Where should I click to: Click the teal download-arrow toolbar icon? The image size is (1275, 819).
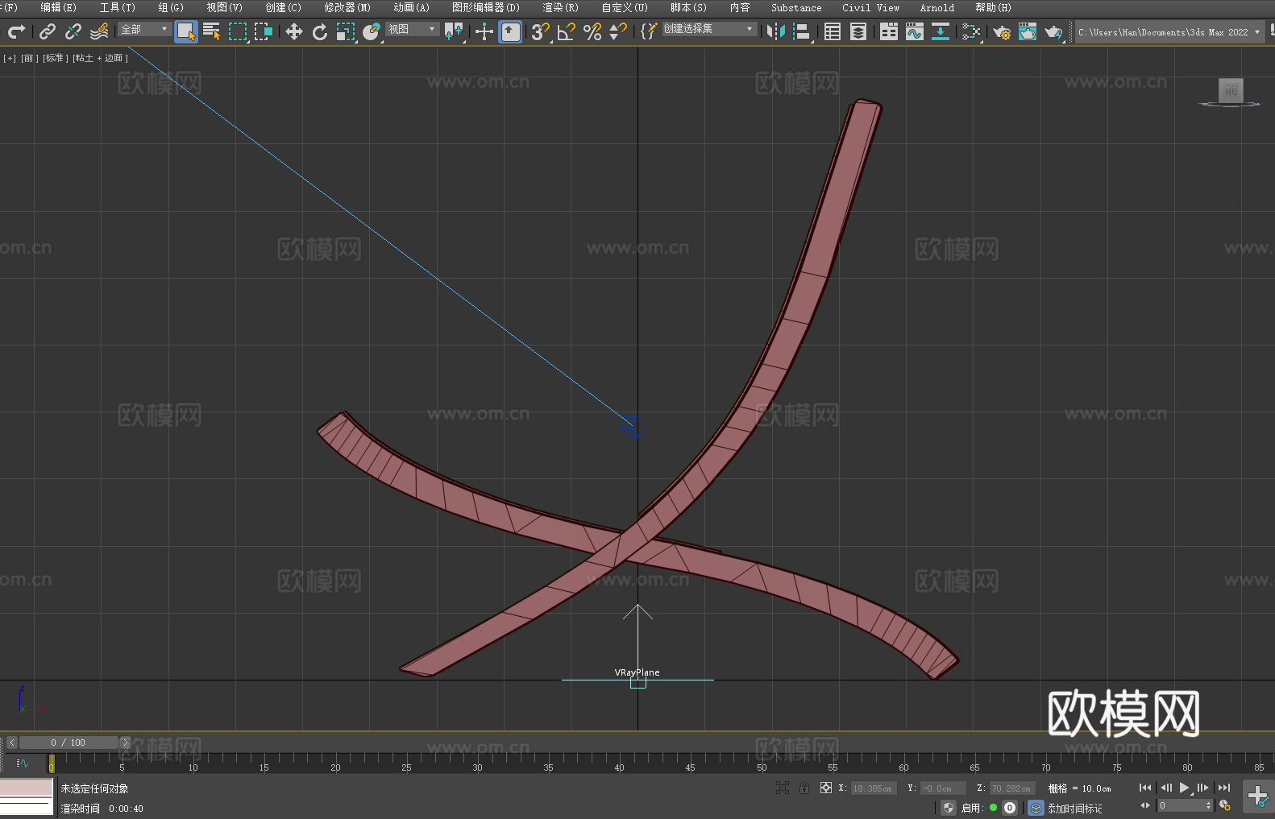[x=941, y=31]
